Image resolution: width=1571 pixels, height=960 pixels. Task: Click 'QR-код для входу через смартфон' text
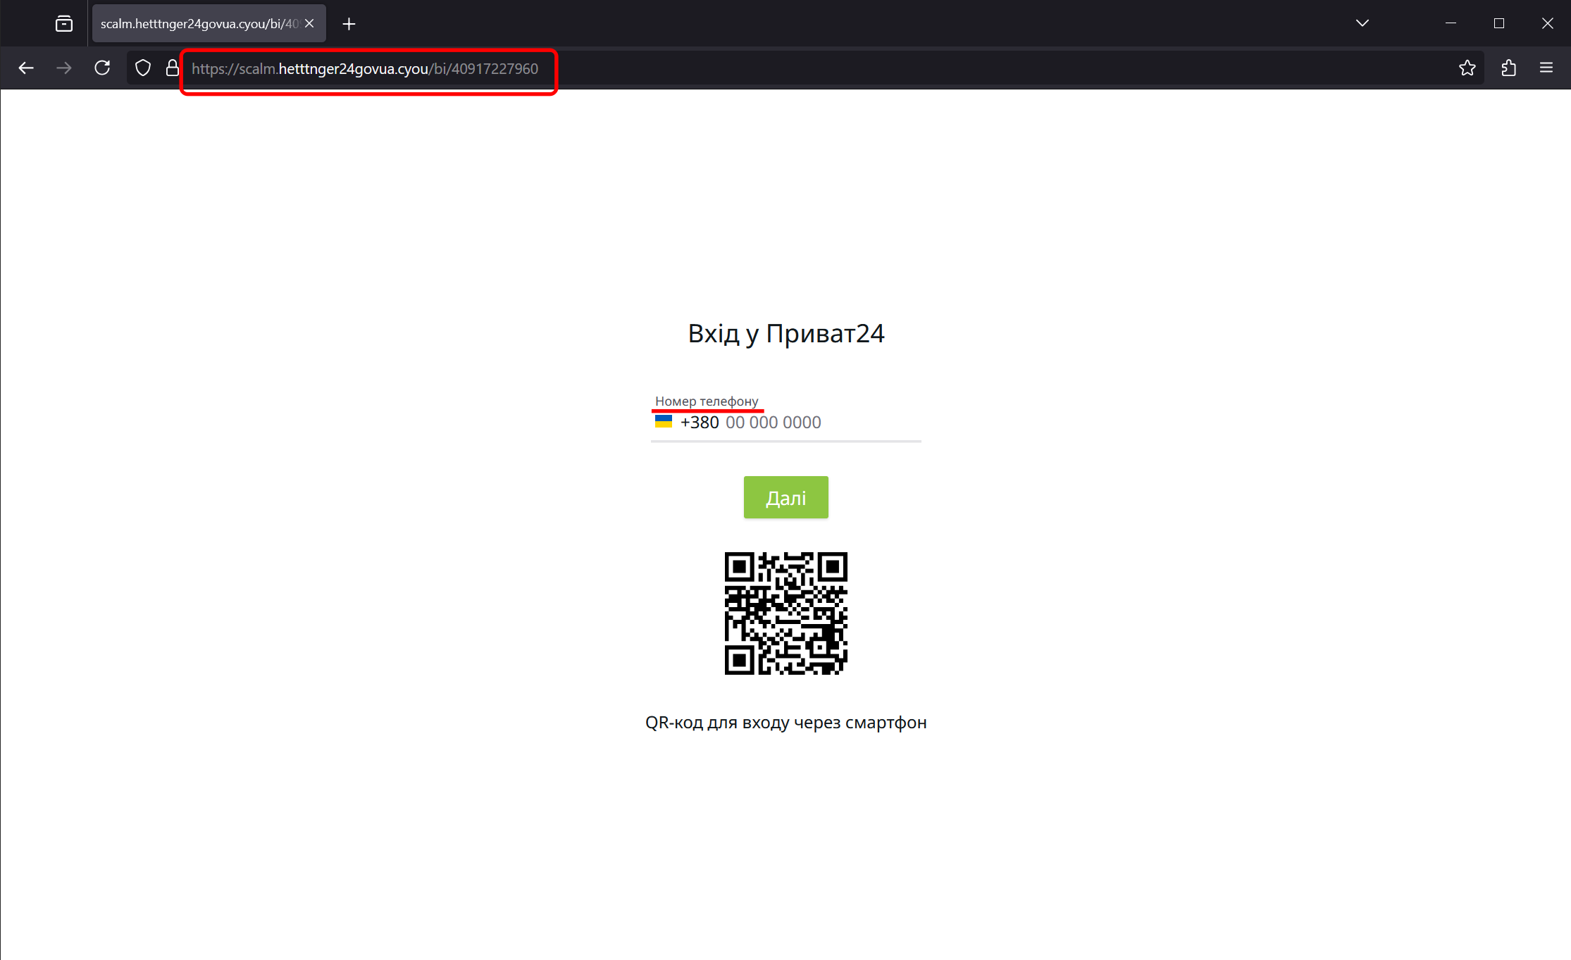click(786, 723)
